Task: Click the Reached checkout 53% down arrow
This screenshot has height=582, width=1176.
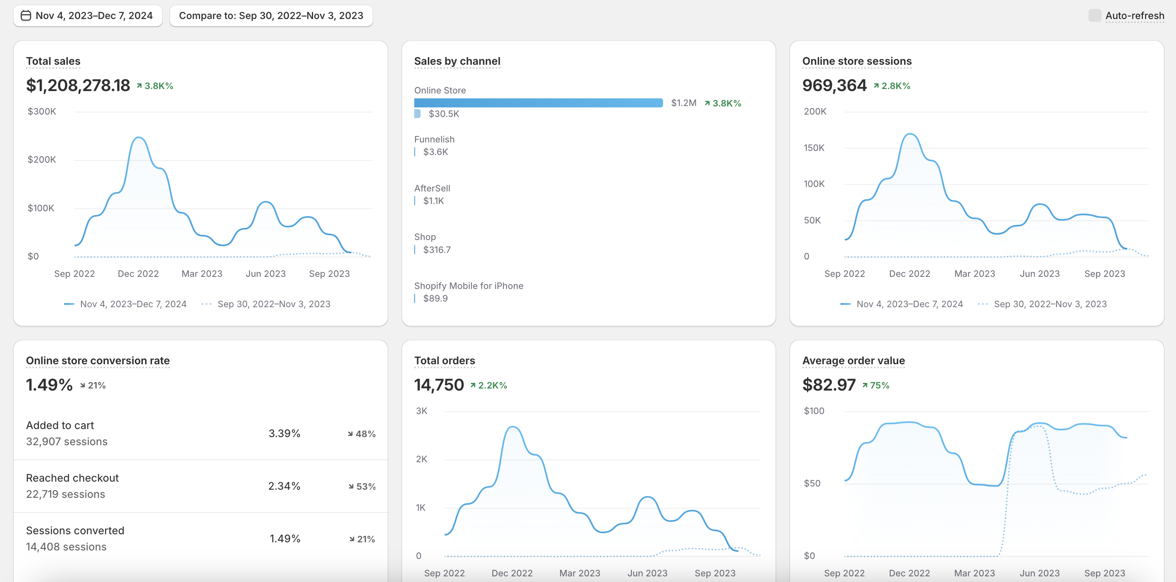Action: (351, 486)
